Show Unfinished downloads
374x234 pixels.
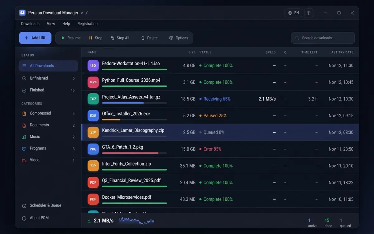[x=48, y=78]
